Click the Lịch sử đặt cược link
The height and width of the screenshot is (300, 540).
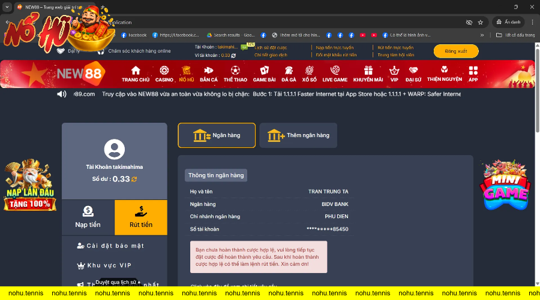click(x=270, y=47)
